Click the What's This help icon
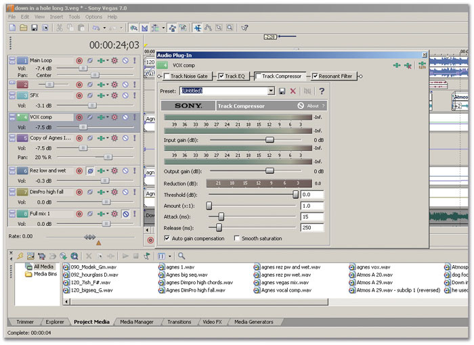Viewport: 474px width, 345px height. point(244,28)
